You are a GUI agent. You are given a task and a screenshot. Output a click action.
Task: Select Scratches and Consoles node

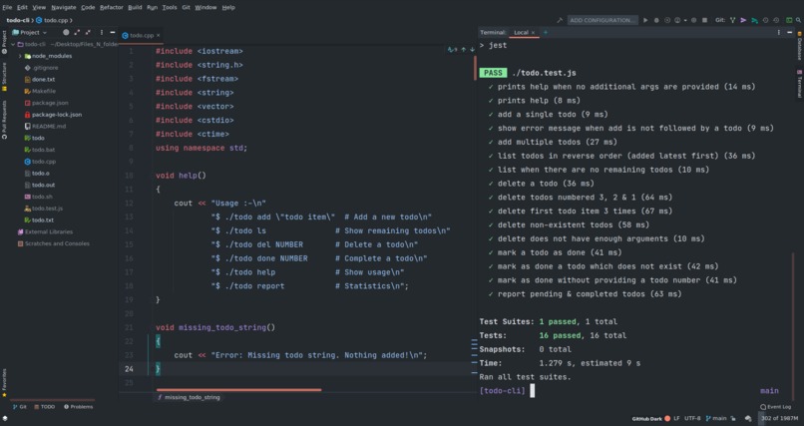pyautogui.click(x=53, y=243)
